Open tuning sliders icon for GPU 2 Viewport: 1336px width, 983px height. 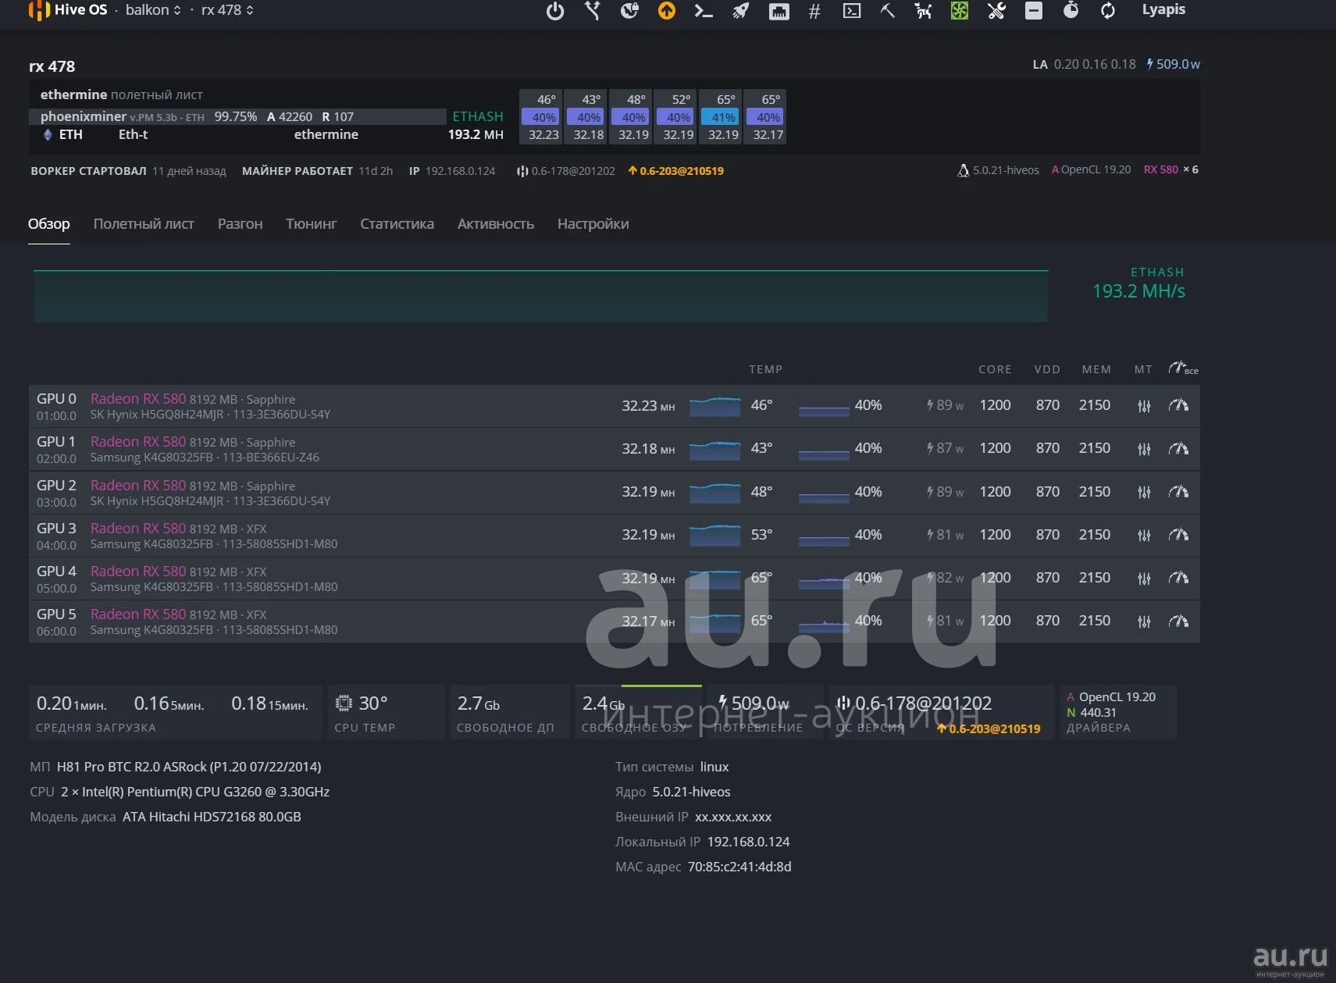[x=1144, y=493]
